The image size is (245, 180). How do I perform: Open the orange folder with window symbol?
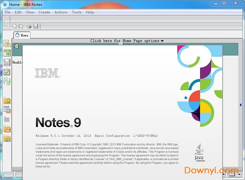(7, 129)
